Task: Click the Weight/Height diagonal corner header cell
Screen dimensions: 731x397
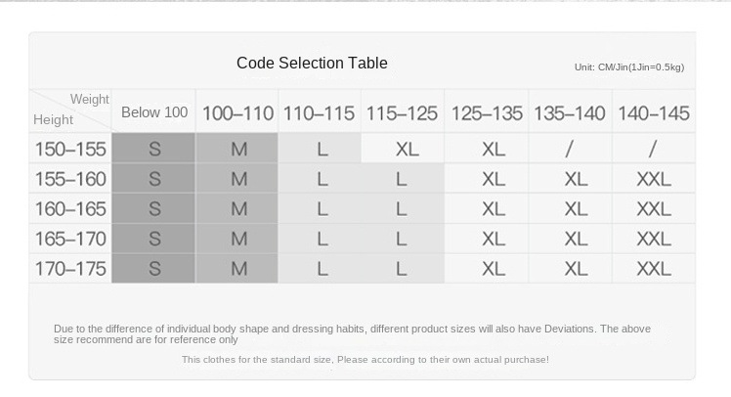Action: point(70,110)
